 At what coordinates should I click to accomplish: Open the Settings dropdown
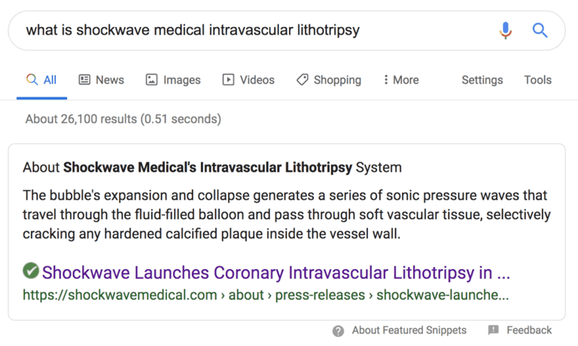click(482, 80)
